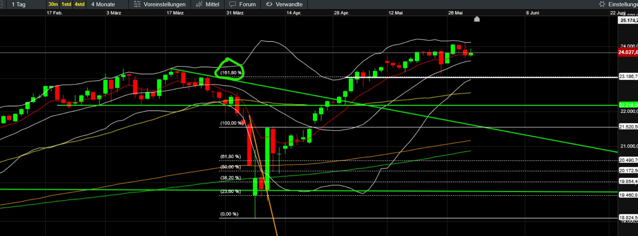Viewport: 638px width, 236px height.
Task: Click the 20.490,7 price level label
Action: click(628, 160)
